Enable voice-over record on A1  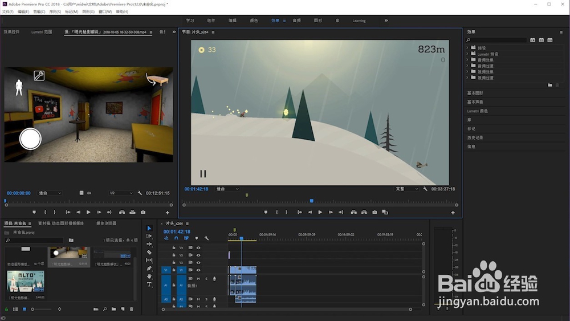point(214,279)
